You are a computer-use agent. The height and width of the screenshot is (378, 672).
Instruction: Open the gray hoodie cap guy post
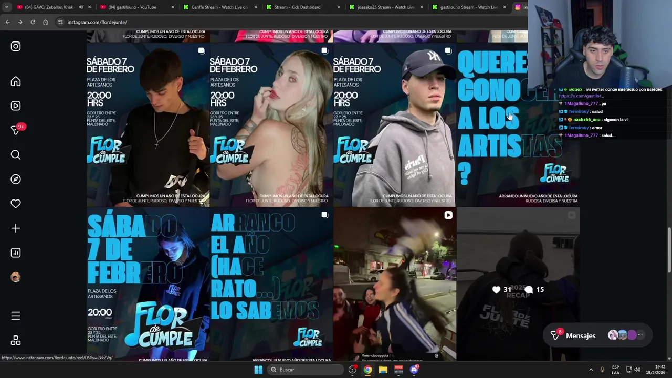coord(394,125)
